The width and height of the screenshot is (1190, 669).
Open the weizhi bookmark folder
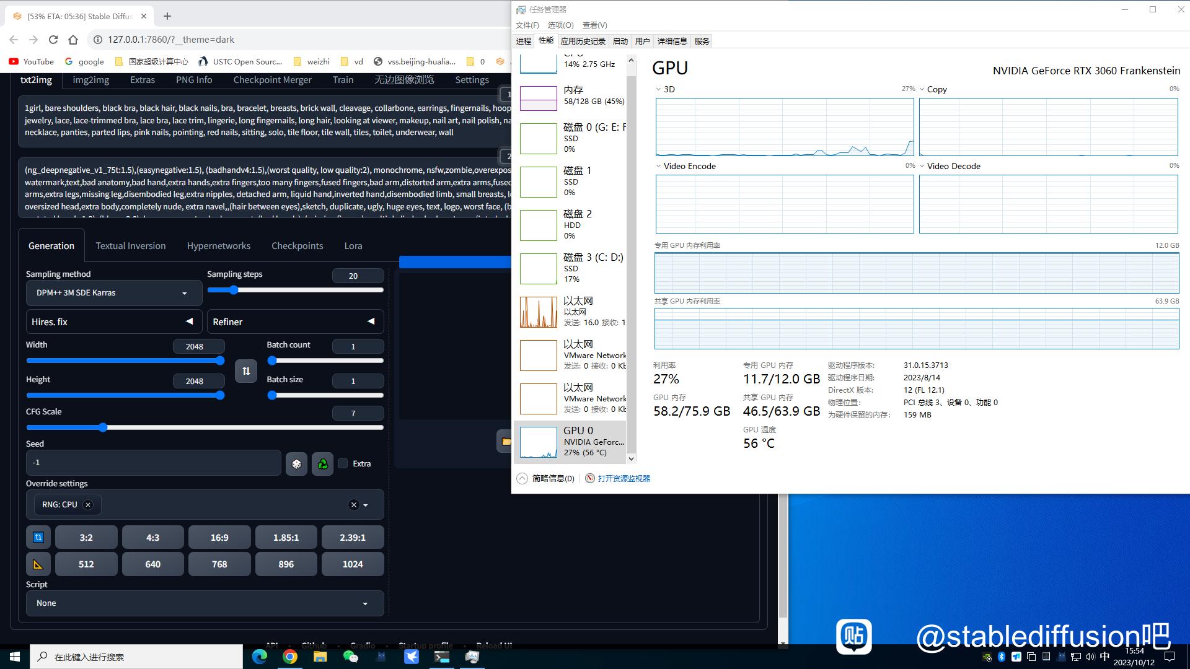point(312,61)
